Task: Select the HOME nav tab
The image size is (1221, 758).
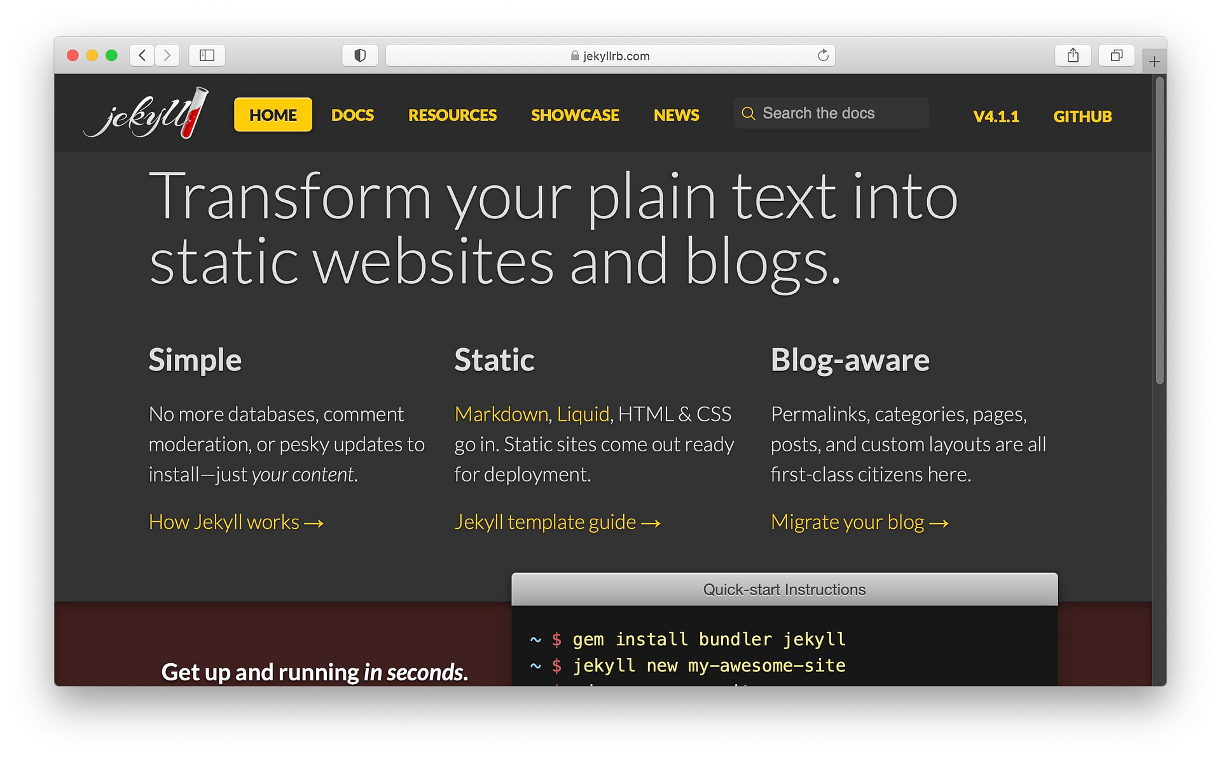Action: click(x=273, y=115)
